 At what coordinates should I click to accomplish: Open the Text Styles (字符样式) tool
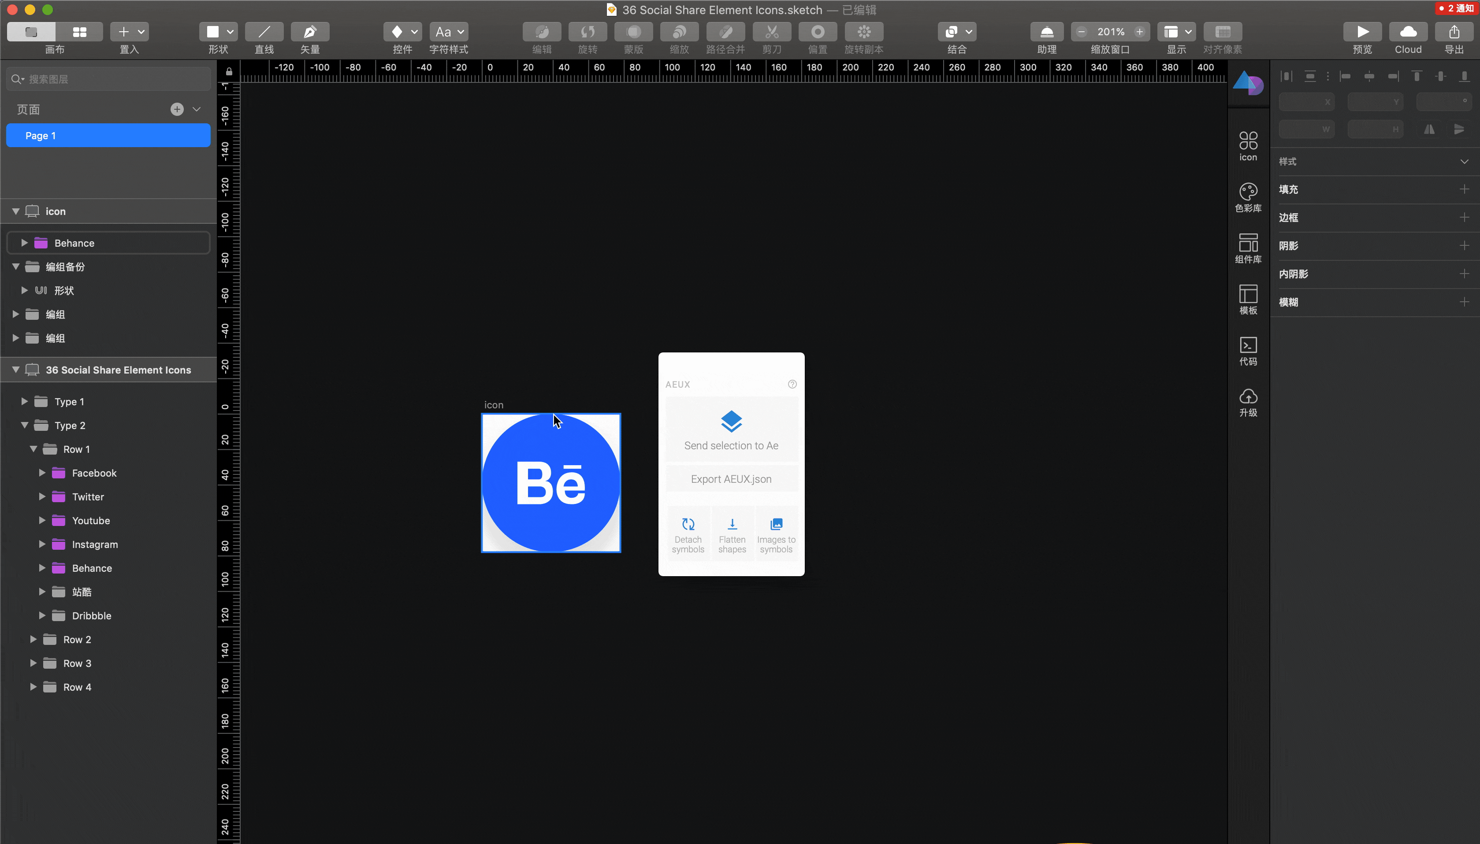(x=448, y=32)
